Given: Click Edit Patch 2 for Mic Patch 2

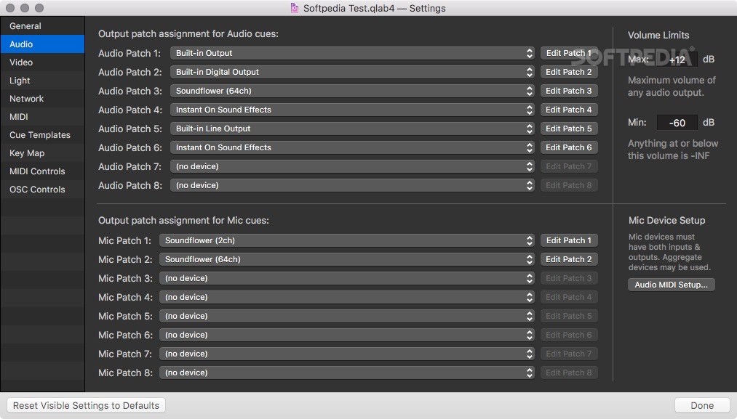Looking at the screenshot, I should (569, 259).
